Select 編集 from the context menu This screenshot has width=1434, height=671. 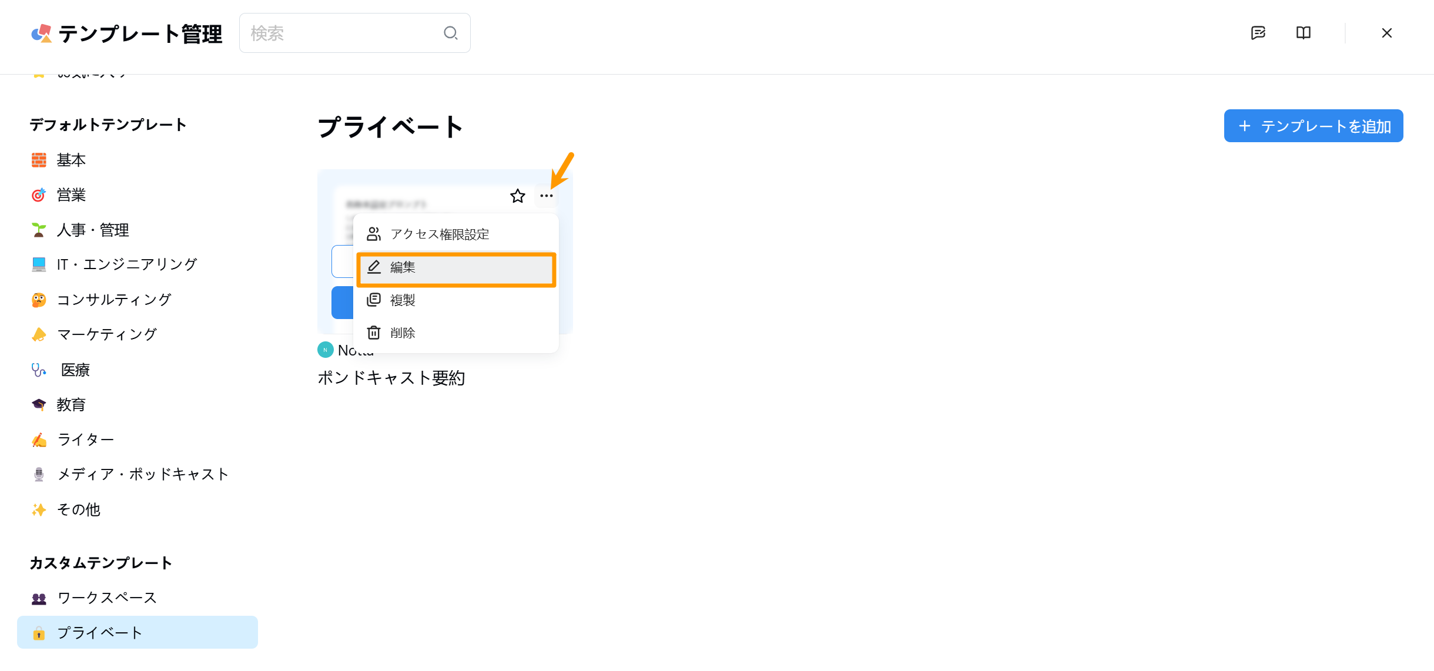(x=456, y=267)
